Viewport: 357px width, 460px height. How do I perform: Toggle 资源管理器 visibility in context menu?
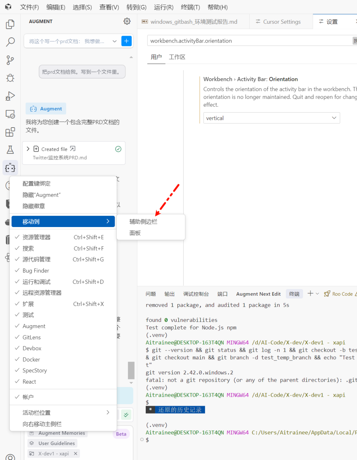pos(63,237)
